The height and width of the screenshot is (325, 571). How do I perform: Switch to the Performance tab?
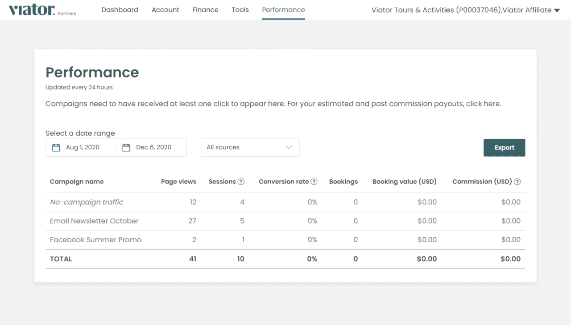point(283,10)
